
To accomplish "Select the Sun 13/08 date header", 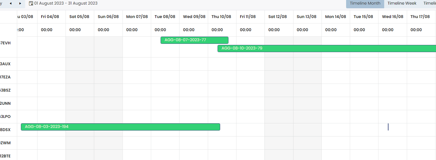I will 306,17.
